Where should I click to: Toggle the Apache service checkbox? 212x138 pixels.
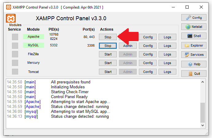pos(15,37)
